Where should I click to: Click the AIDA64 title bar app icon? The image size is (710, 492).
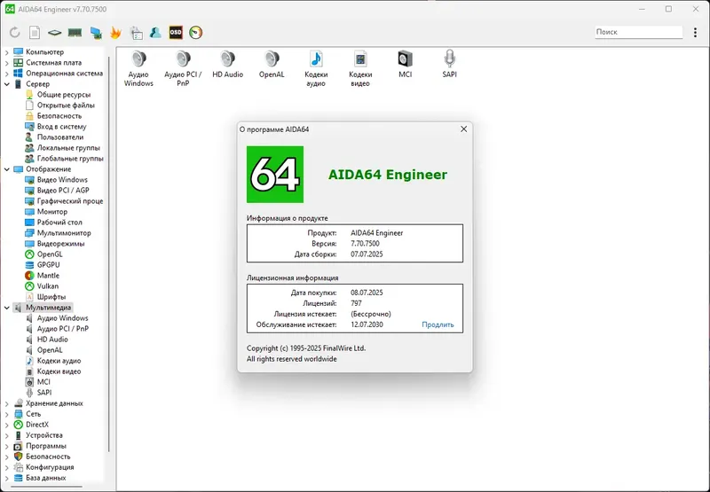click(x=10, y=9)
